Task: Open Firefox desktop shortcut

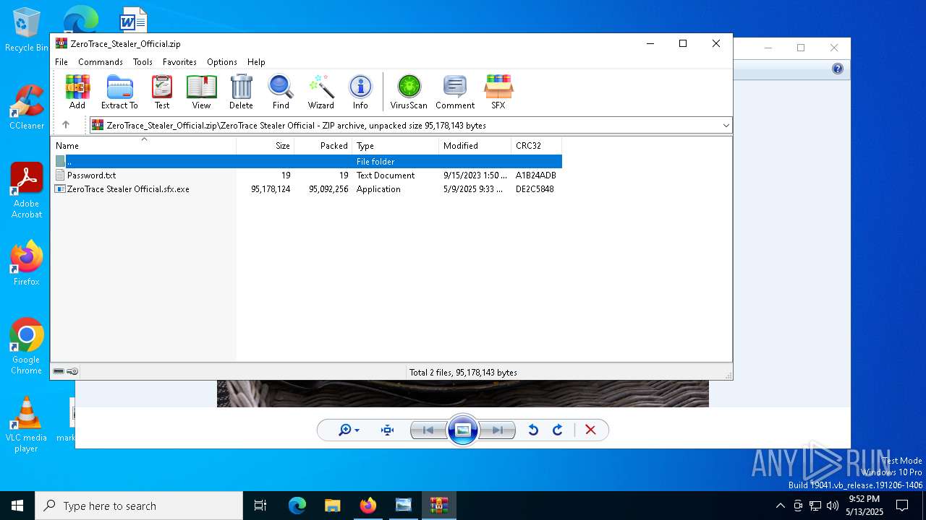Action: [26, 263]
